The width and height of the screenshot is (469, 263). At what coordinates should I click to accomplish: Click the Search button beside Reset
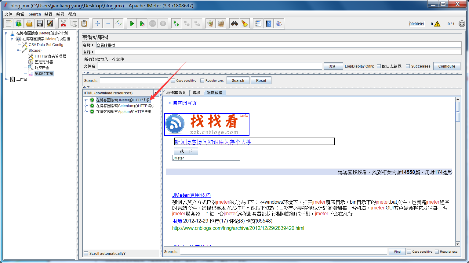238,80
